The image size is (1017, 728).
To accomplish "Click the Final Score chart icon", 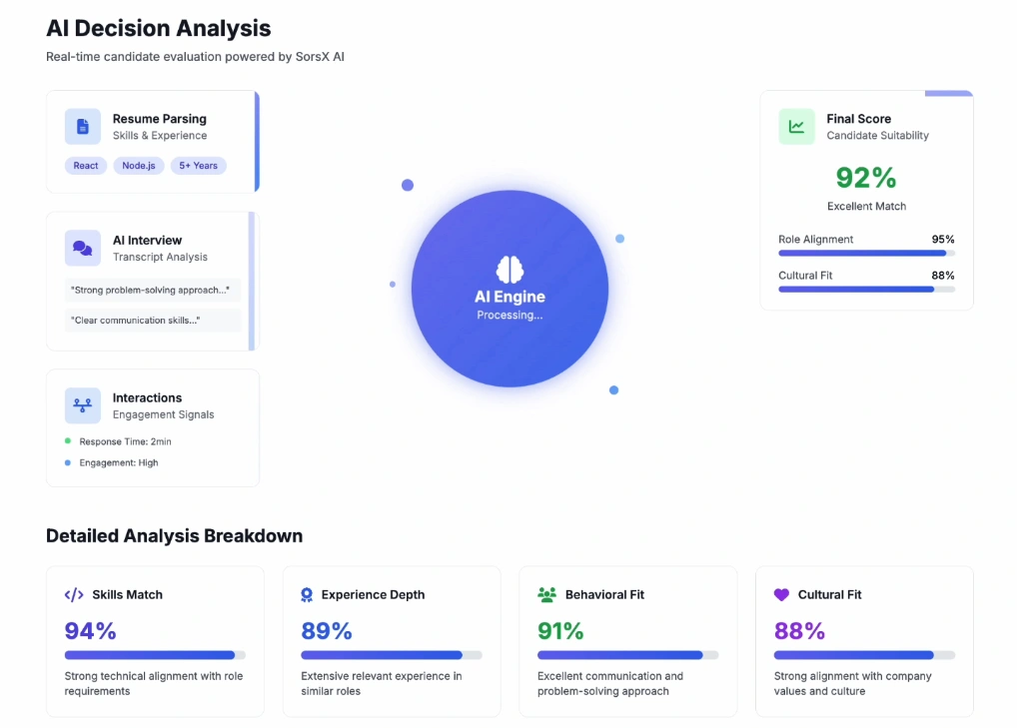I will (796, 127).
